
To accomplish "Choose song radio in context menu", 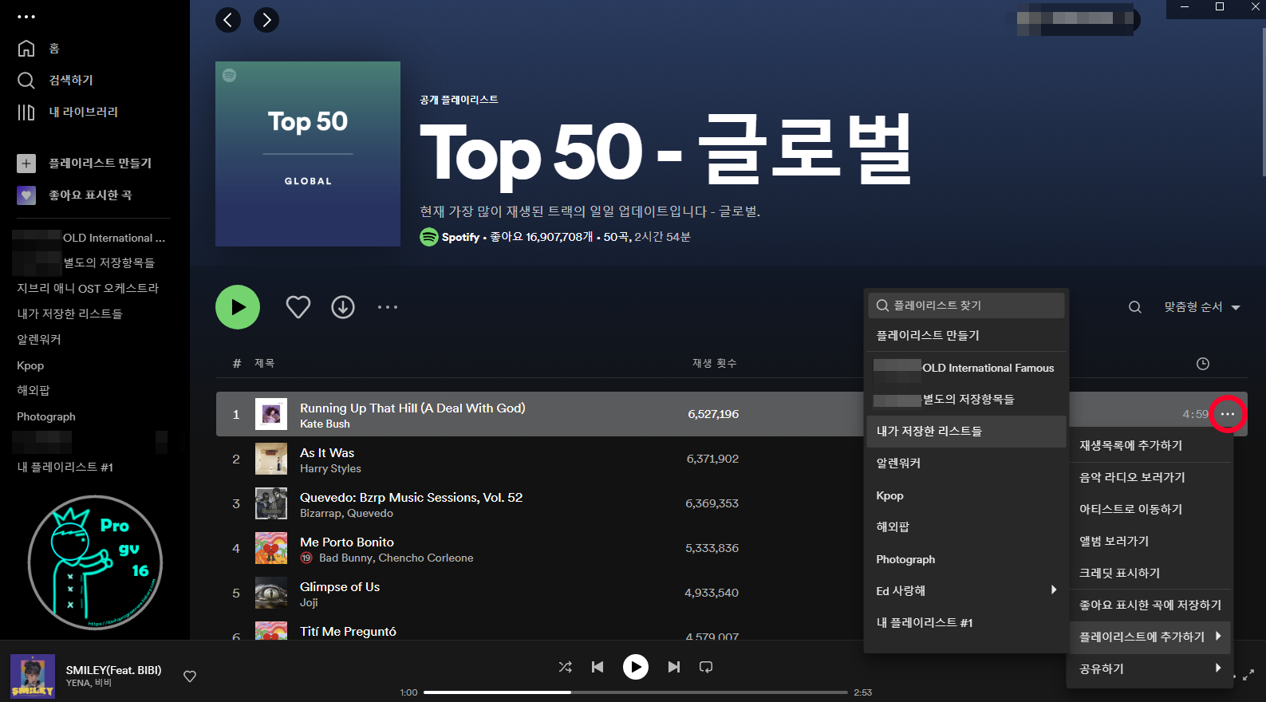I will point(1150,478).
